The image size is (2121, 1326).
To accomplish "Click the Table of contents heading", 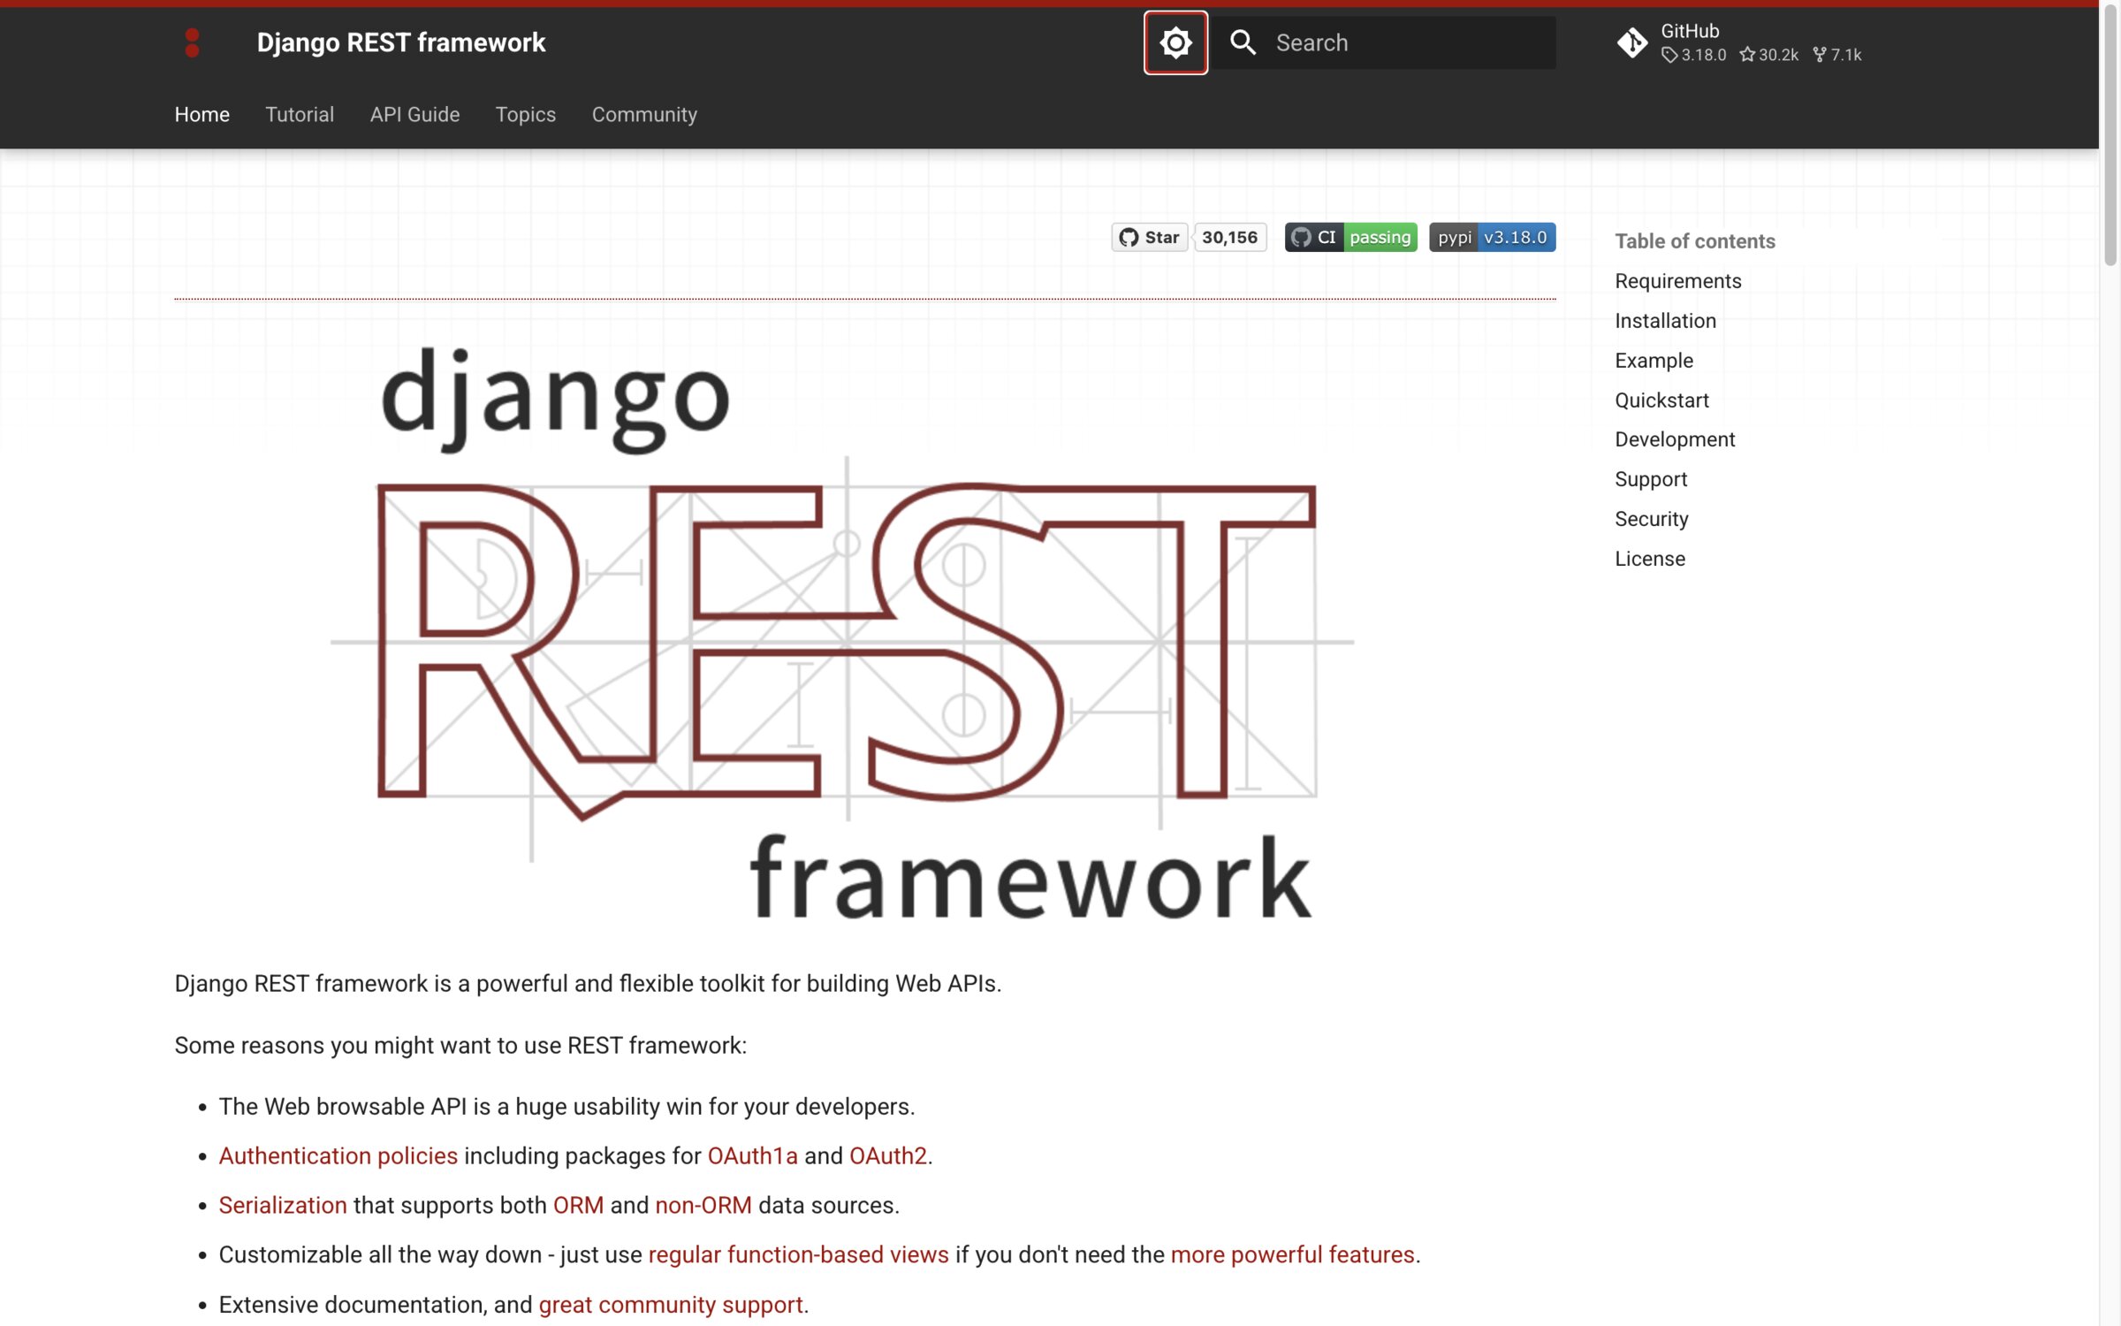I will 1694,241.
